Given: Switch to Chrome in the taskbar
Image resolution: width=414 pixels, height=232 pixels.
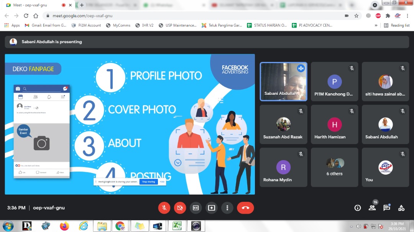Looking at the screenshot, I should [x=120, y=226].
